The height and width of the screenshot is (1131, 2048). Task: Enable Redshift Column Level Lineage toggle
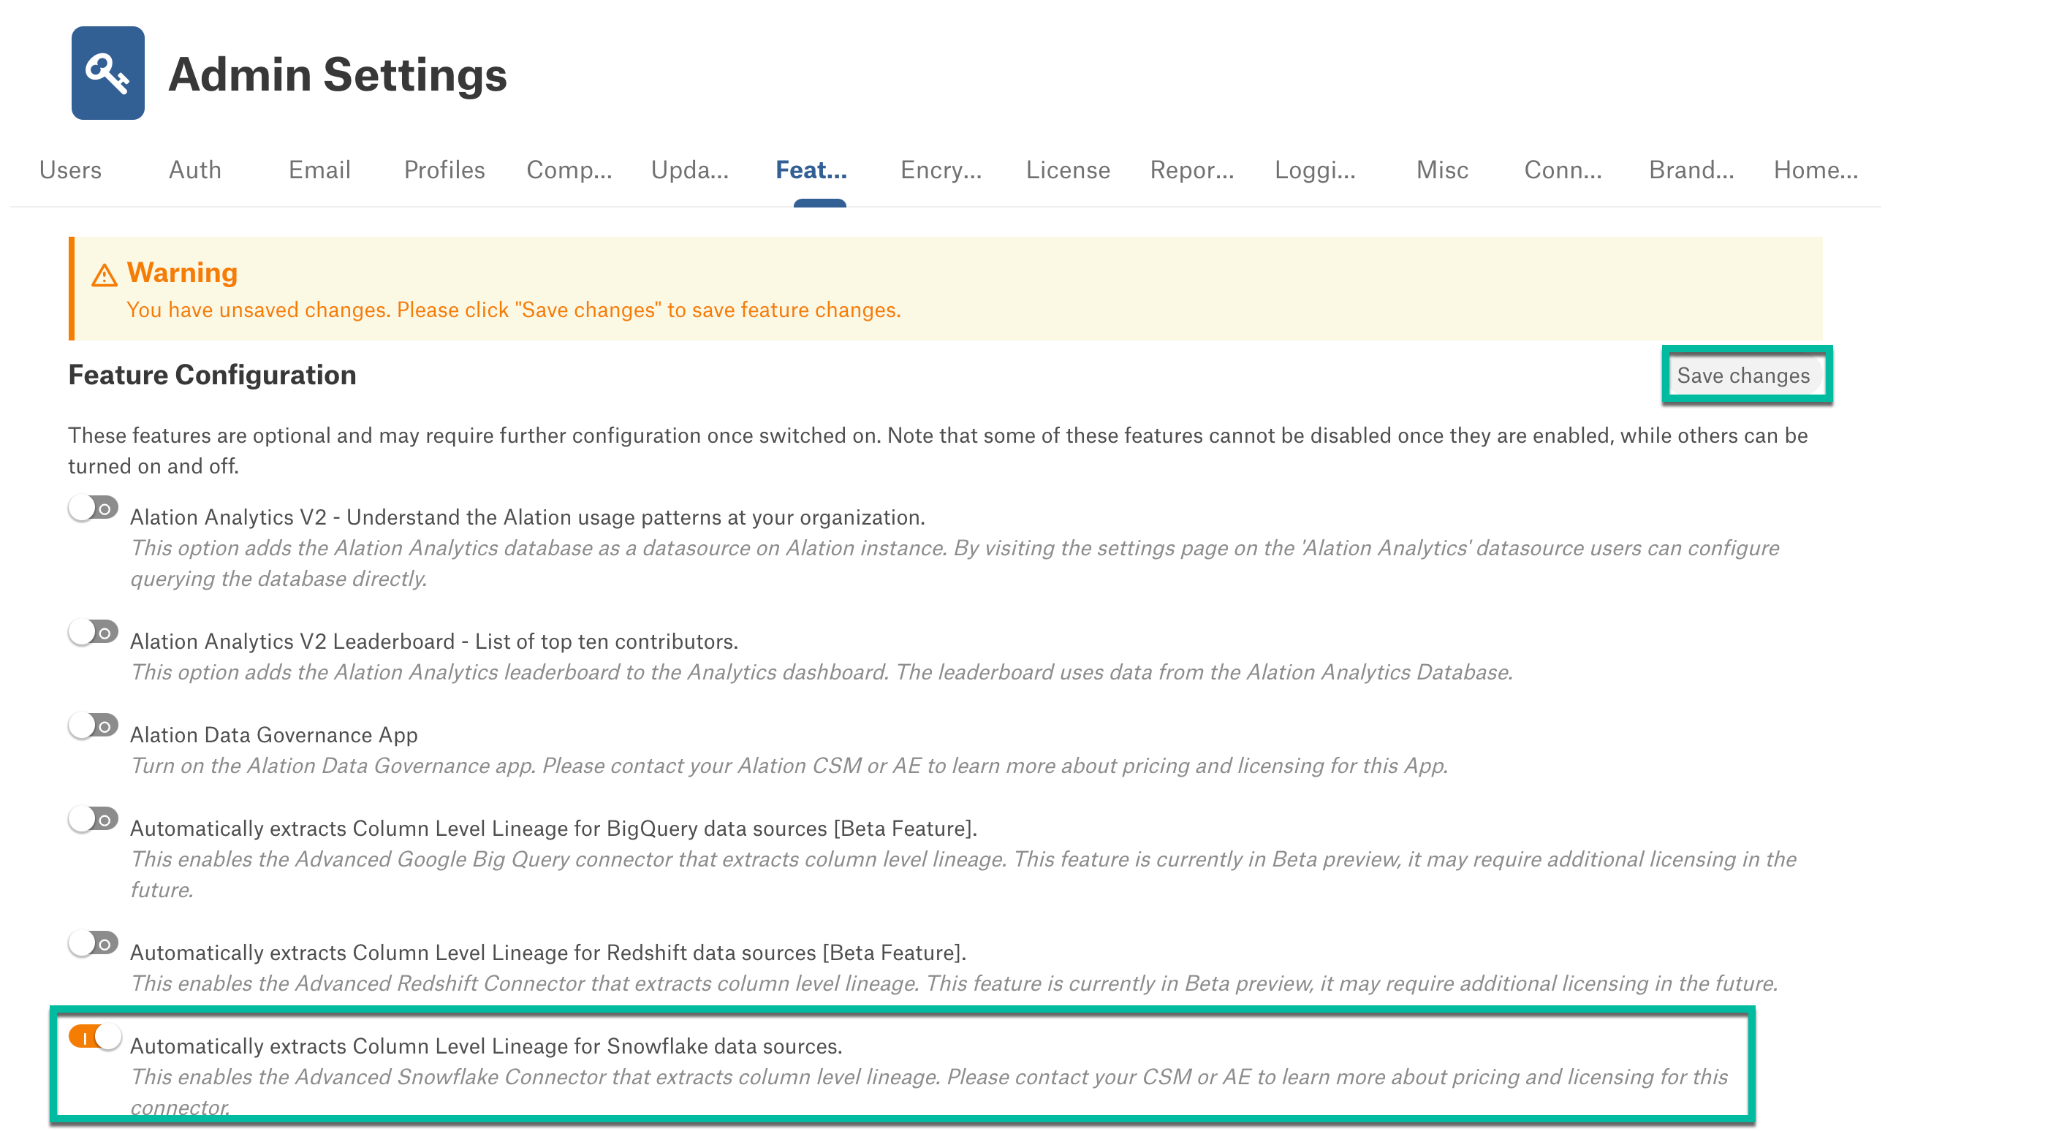coord(93,943)
